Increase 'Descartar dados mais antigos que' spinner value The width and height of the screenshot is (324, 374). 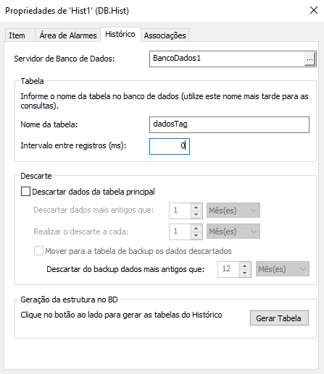point(196,208)
